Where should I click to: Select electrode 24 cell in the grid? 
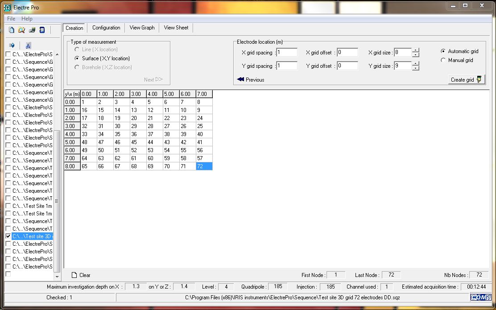204,118
